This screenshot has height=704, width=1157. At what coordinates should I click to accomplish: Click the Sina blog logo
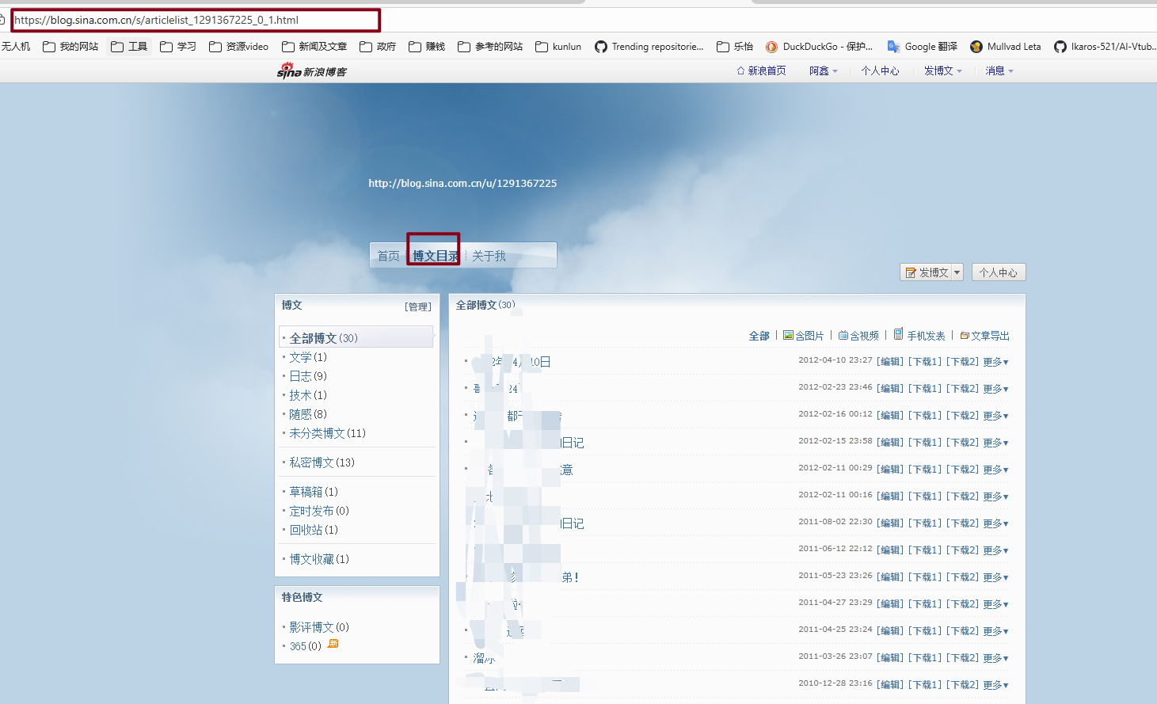tap(311, 71)
